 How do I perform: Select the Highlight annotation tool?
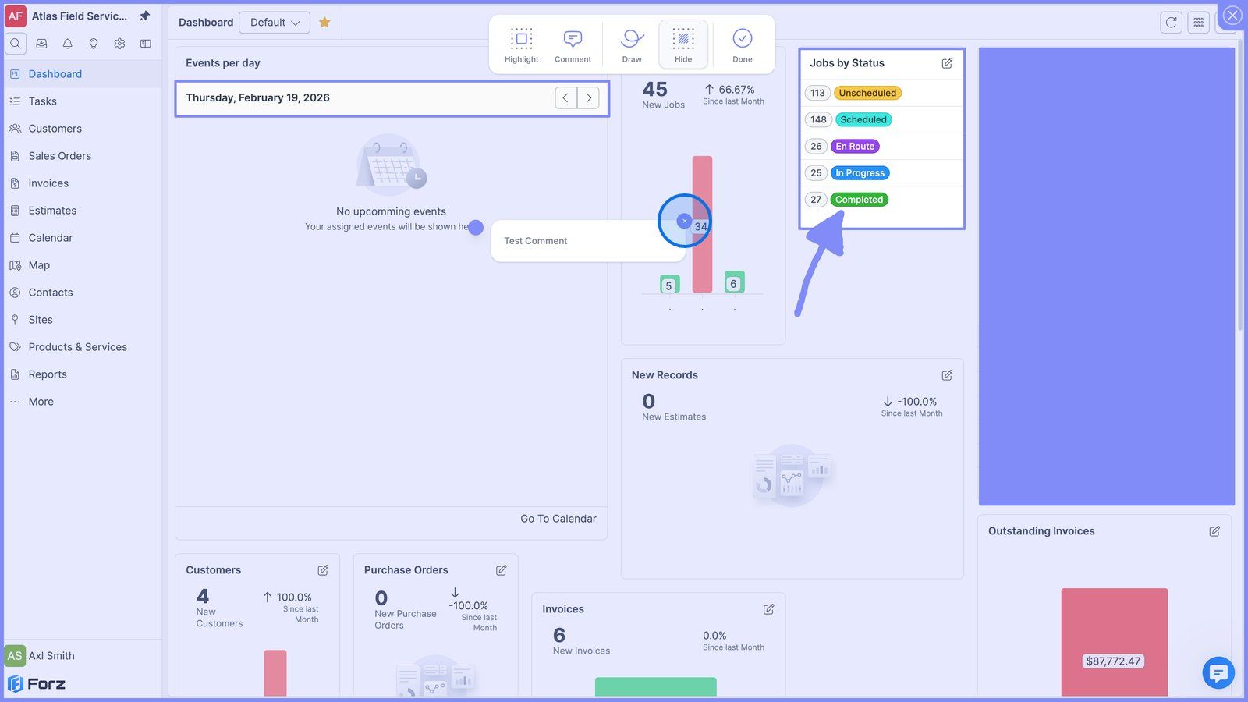coord(521,45)
